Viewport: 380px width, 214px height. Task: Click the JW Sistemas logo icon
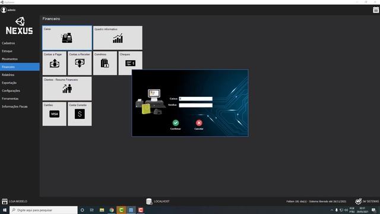click(358, 202)
